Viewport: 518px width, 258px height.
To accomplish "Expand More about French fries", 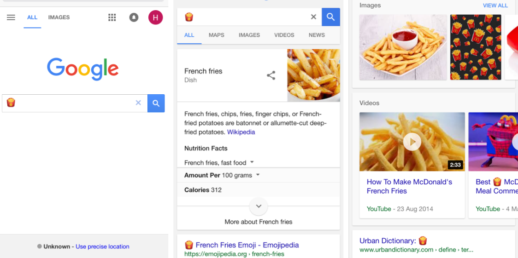I will [259, 206].
